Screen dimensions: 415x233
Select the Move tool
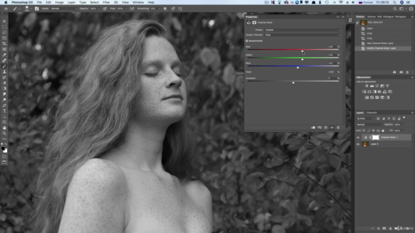tap(5, 21)
